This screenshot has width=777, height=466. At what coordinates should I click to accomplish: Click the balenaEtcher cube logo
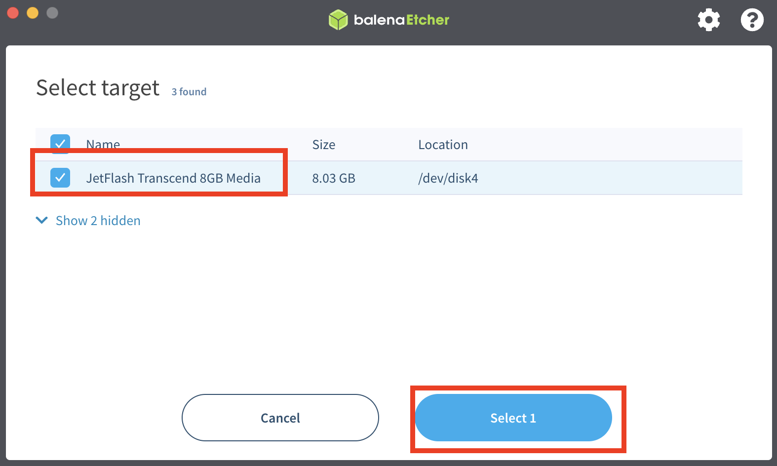point(338,20)
